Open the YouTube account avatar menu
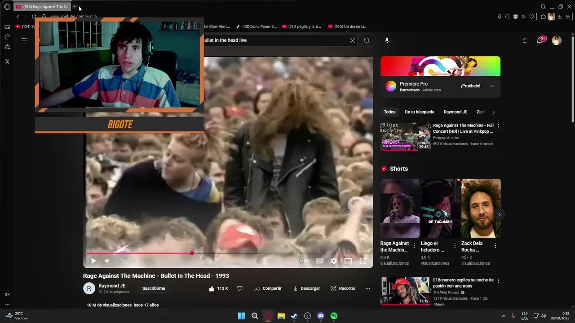 [x=557, y=40]
